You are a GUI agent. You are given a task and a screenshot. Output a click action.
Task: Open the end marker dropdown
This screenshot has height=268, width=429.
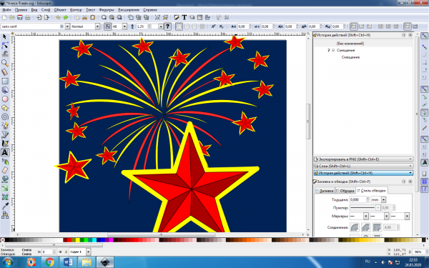pos(407,217)
